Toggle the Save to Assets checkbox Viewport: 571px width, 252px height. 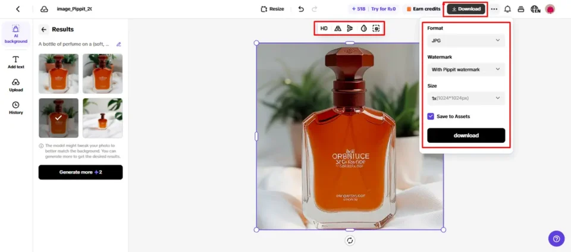click(x=431, y=116)
